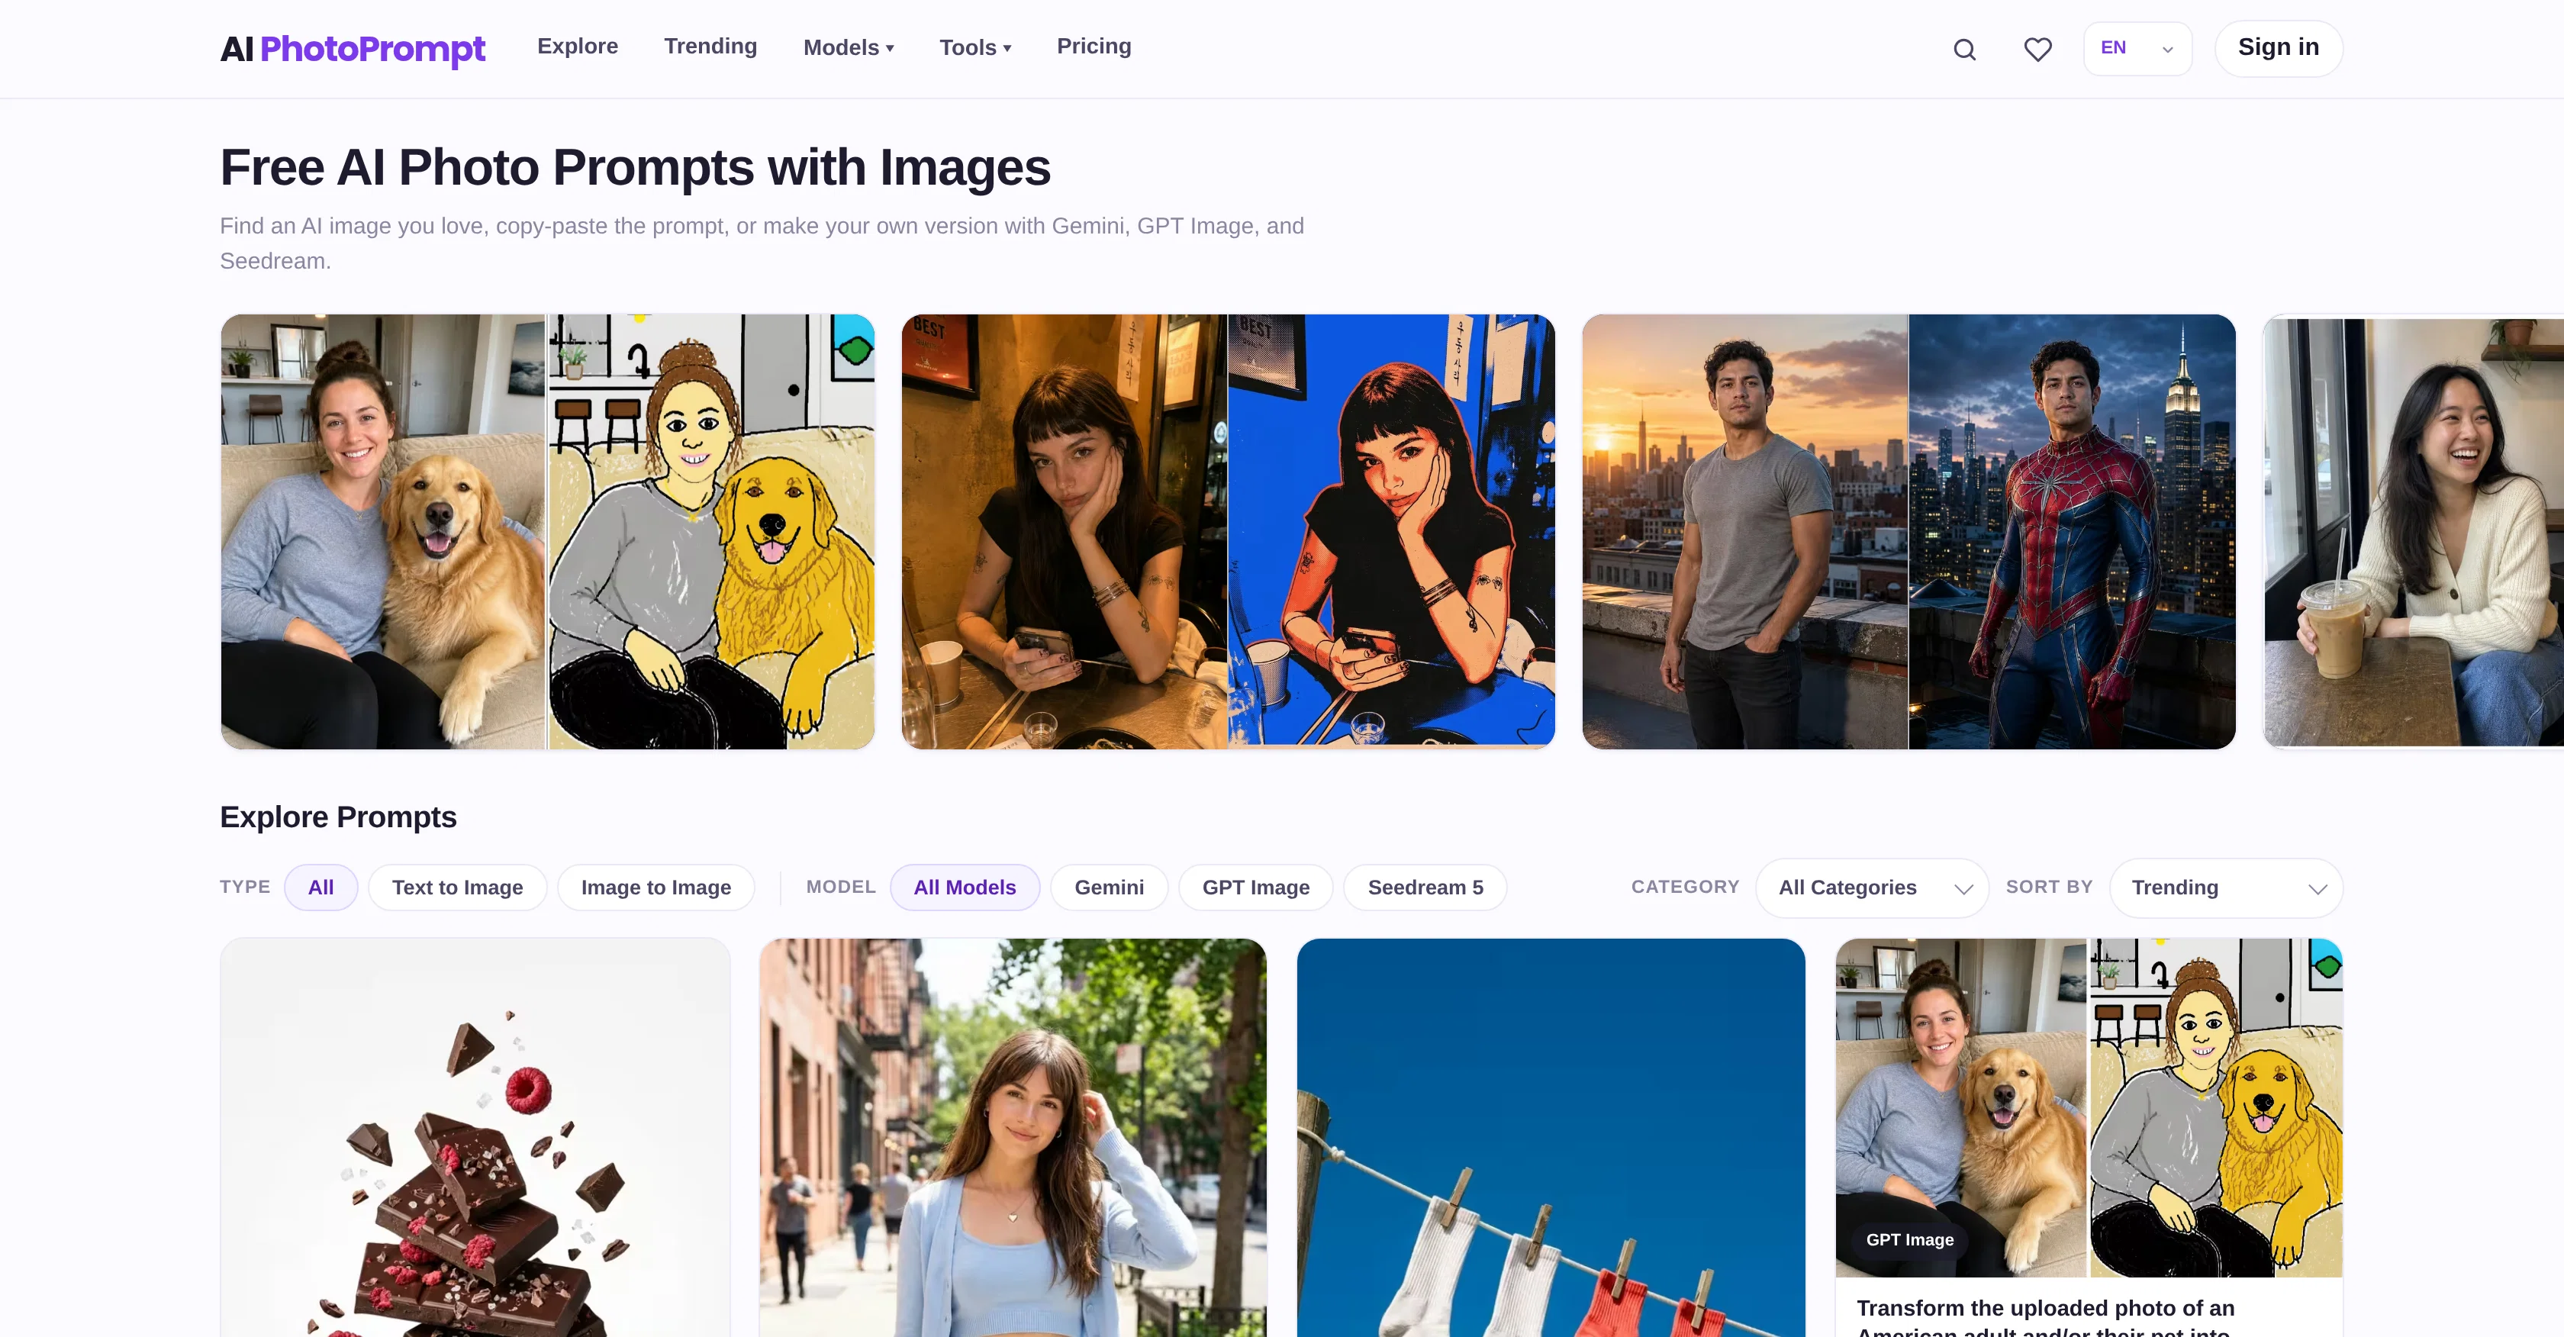Open the 'Transform the uploaded photo' prompt title

coord(2045,1316)
